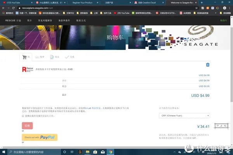This screenshot has width=233, height=155.
Task: Click the Windows taskbar search box
Action: coord(34,152)
